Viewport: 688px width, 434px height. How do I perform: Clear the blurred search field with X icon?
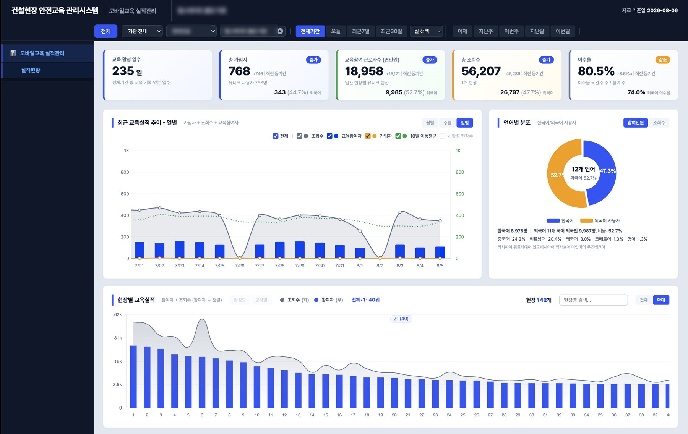click(x=280, y=31)
